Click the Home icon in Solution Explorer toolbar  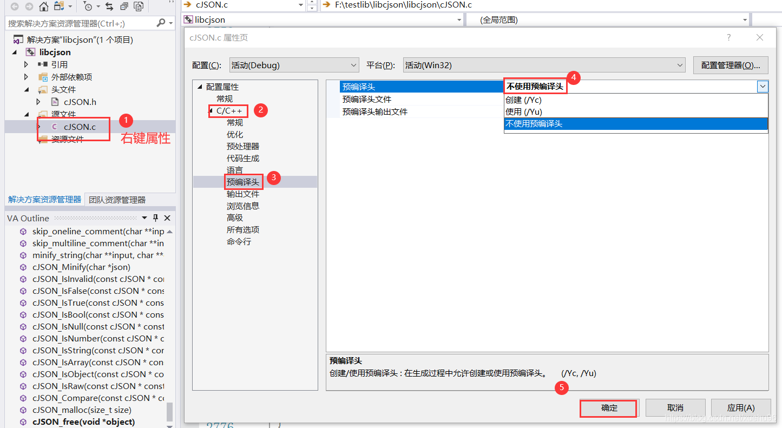[44, 6]
